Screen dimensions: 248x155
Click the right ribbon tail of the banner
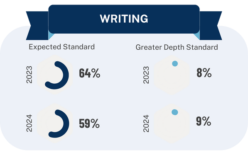click(x=211, y=26)
